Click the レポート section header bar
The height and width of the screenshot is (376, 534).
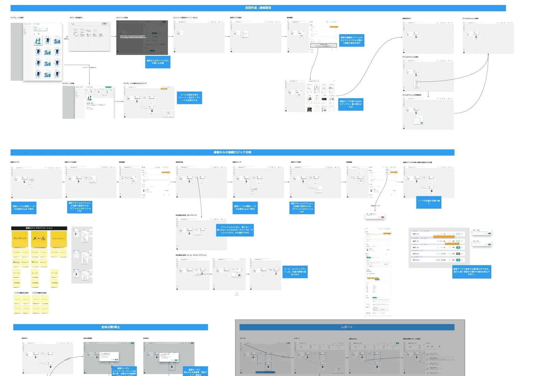[x=347, y=327]
